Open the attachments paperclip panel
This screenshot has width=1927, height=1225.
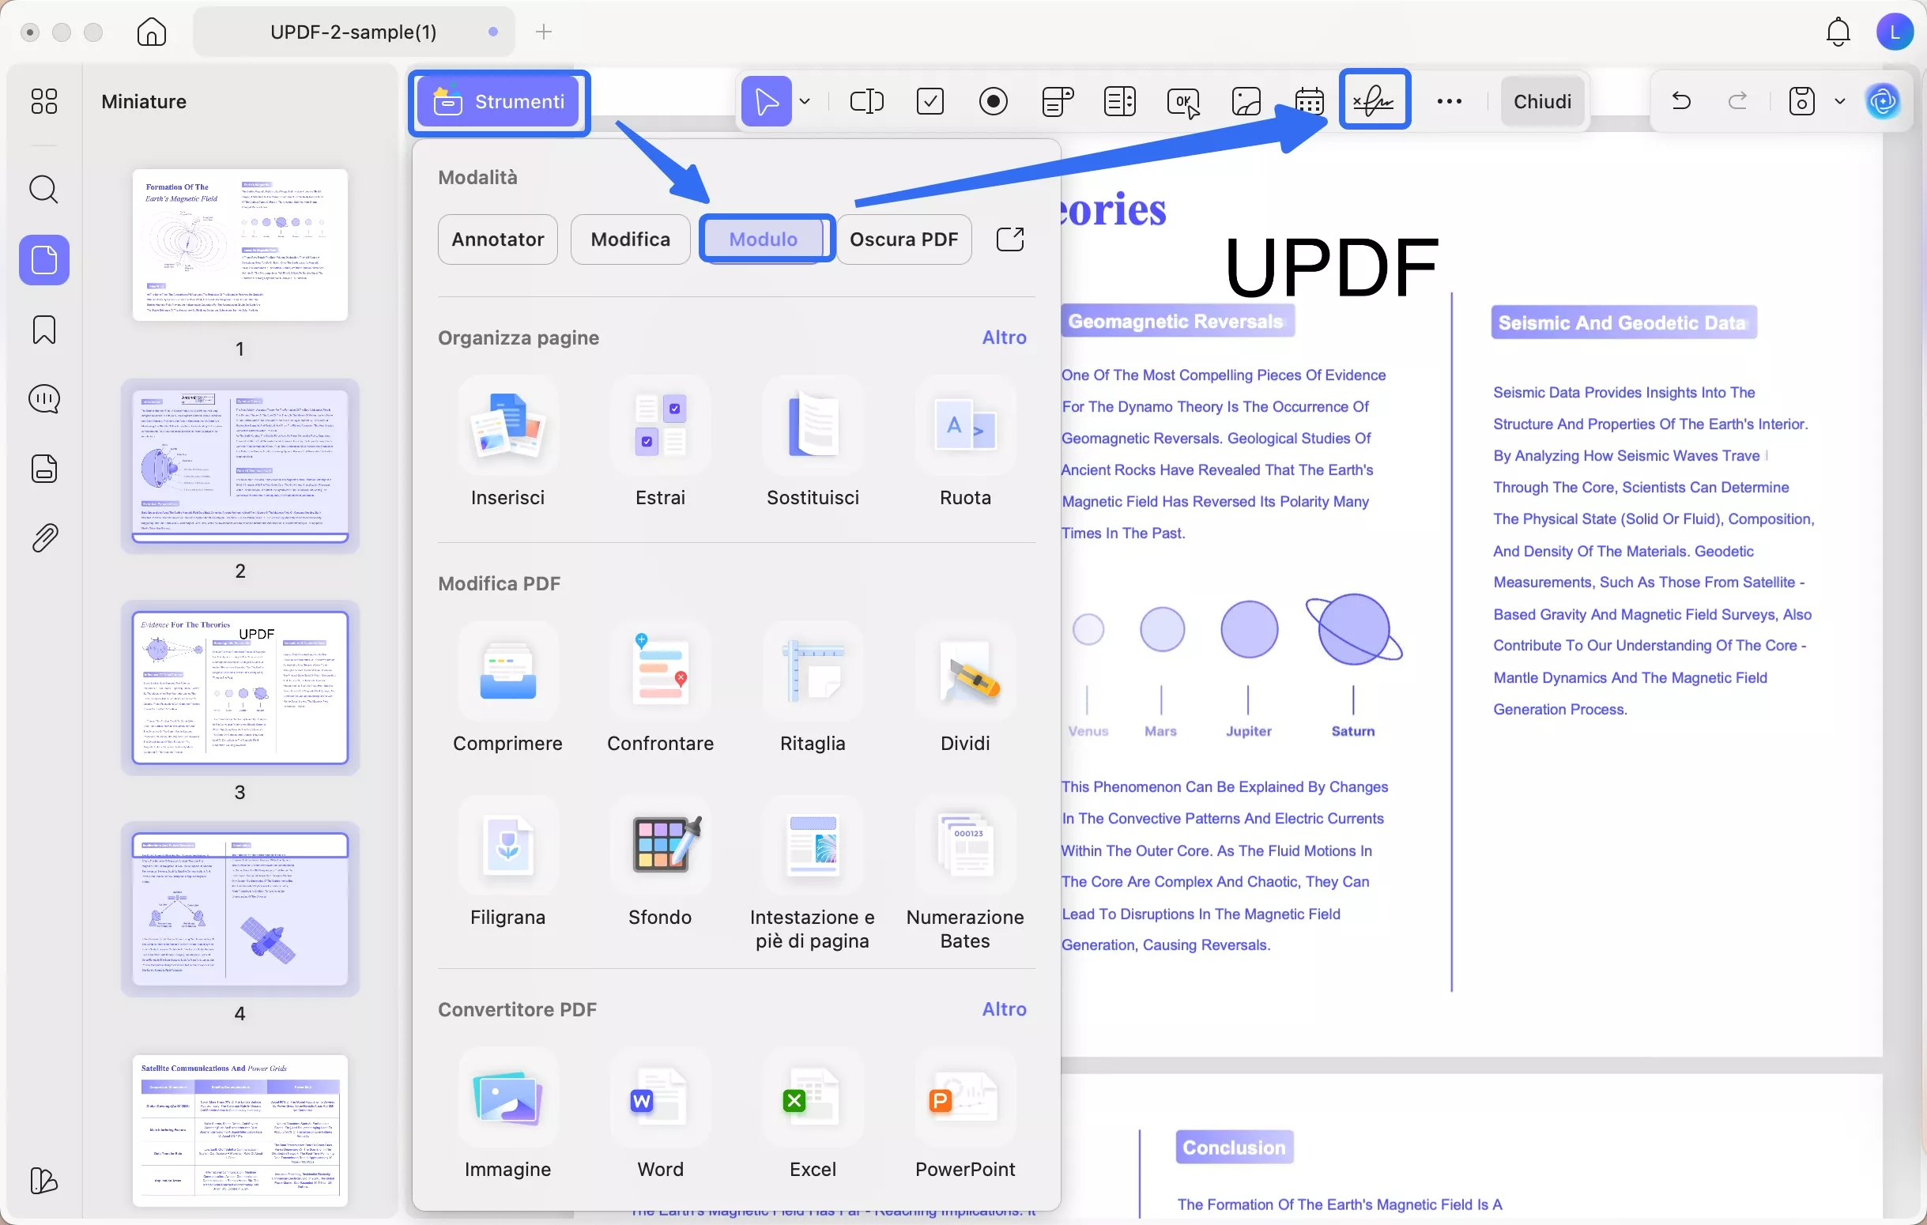click(44, 537)
